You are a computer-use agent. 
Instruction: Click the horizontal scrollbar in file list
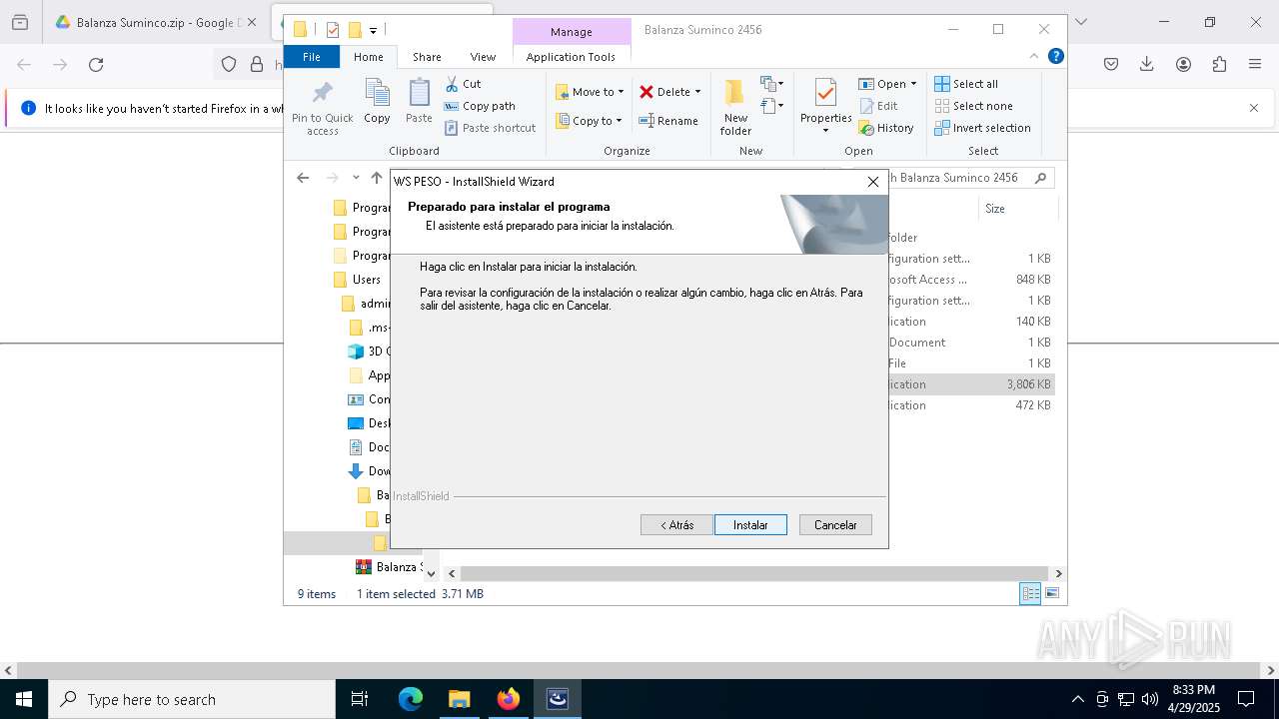click(x=755, y=574)
